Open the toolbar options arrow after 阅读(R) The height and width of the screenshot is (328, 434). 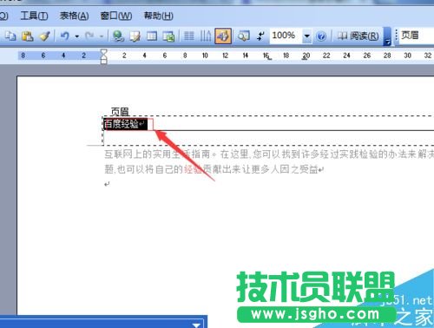[x=387, y=37]
